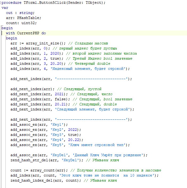Screen dimensions: 187x188
Task: Click the string 'Ключ имеет строковой тип'
Action: click(97, 145)
